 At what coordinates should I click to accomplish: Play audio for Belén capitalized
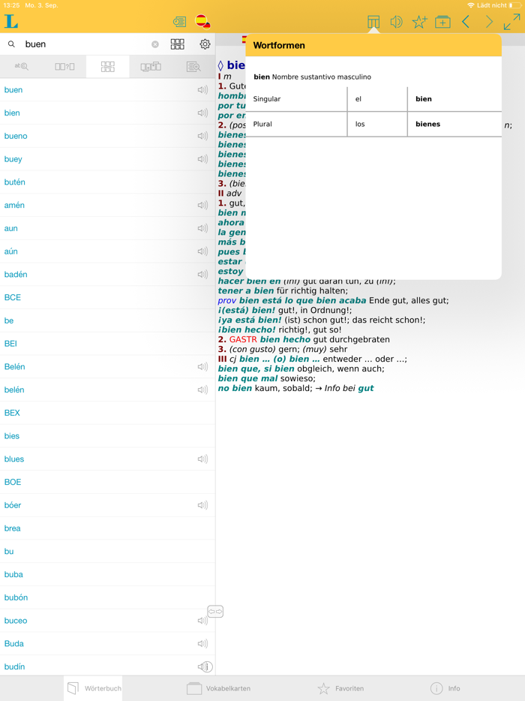202,366
